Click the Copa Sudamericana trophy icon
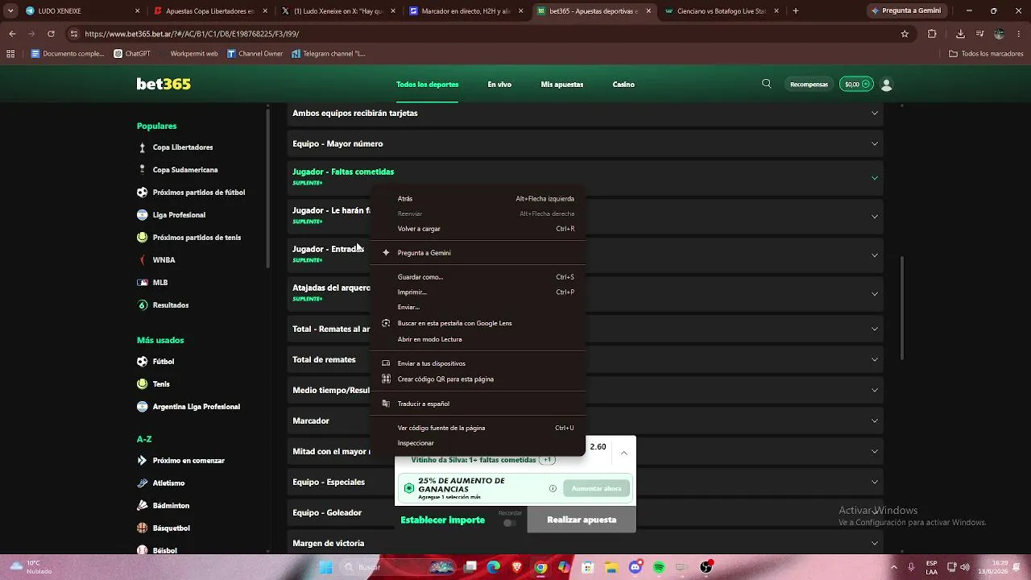1031x580 pixels. click(143, 170)
